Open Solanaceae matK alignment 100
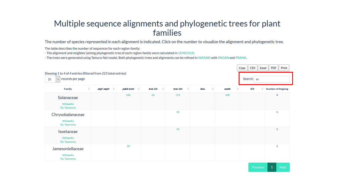Image resolution: width=344 pixels, height=193 pixels. pos(227,95)
